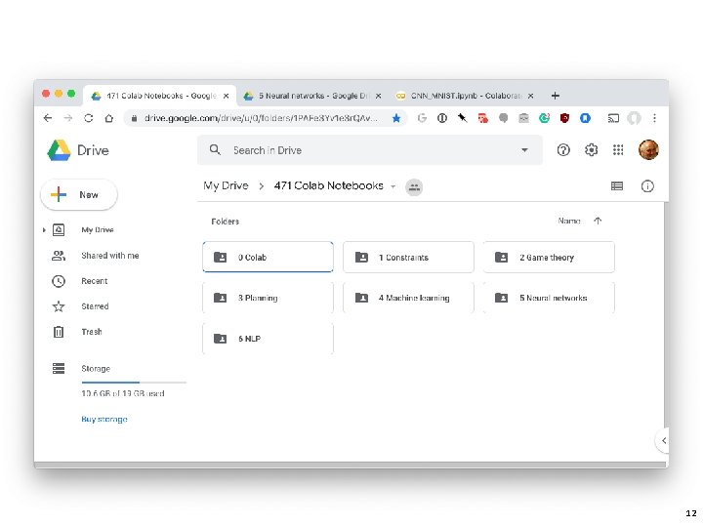Click the search magnifier icon

215,149
